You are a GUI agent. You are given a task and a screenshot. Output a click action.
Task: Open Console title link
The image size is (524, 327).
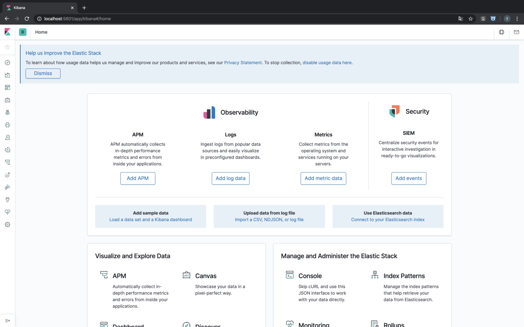point(310,276)
